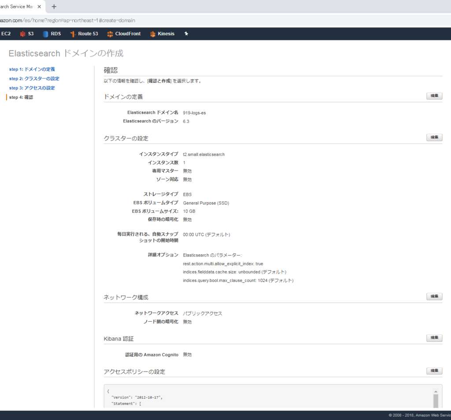Go to step 2: クラスターの設定
The width and height of the screenshot is (451, 420).
tap(34, 78)
